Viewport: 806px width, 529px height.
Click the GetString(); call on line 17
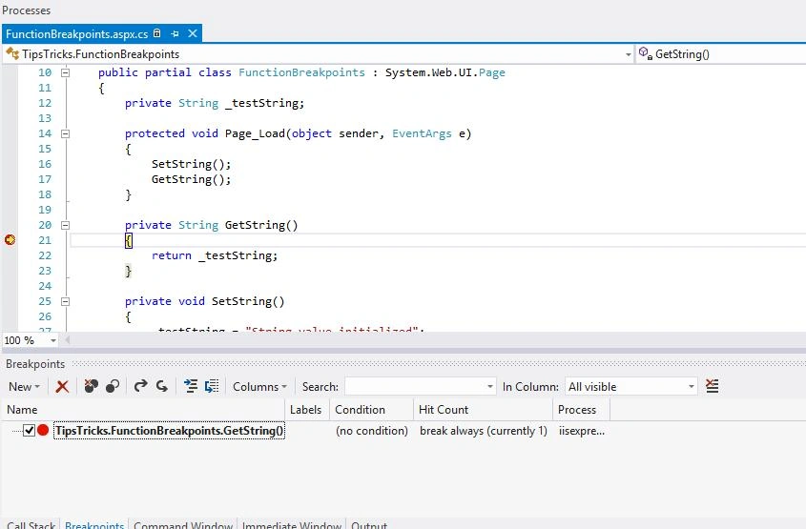[191, 179]
